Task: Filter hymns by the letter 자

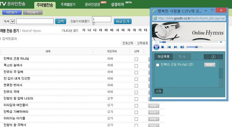Action: point(129,30)
